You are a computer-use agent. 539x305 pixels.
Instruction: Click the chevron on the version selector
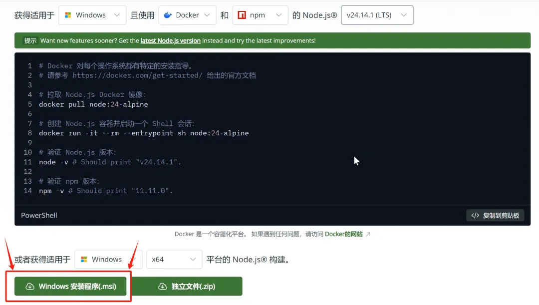(404, 15)
